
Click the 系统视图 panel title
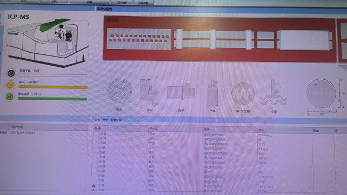[104, 9]
